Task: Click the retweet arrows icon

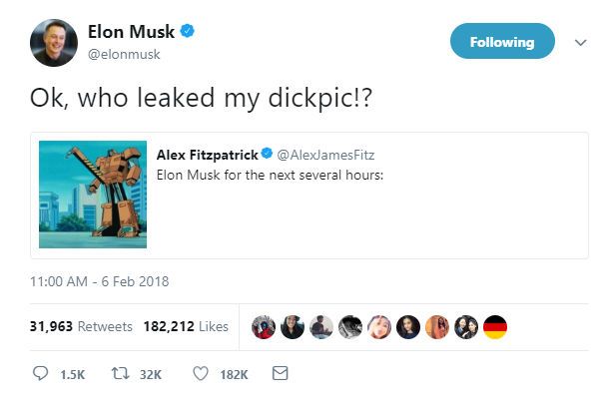Action: 119,374
